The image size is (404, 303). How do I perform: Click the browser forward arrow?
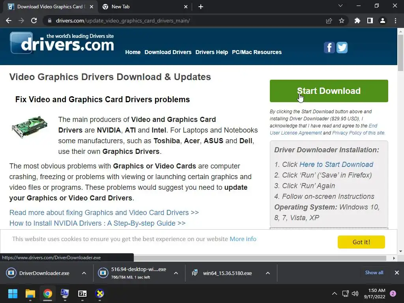point(21,21)
